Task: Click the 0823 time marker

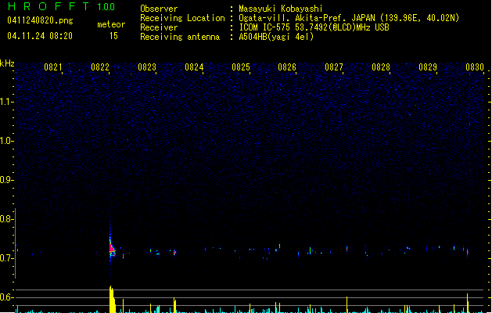Action: coord(147,67)
